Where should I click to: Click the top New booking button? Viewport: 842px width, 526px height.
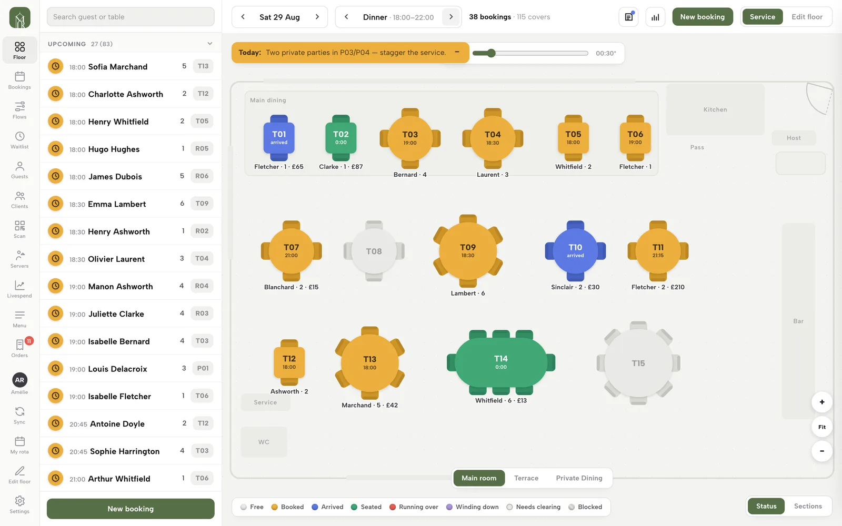click(x=702, y=17)
